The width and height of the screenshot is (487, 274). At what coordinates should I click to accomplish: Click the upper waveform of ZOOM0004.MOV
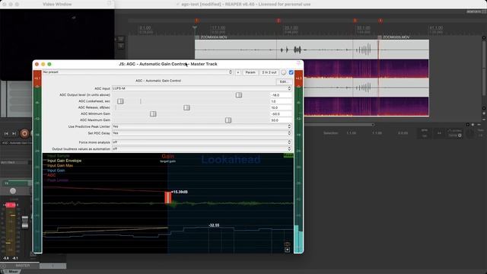pyautogui.click(x=286, y=49)
